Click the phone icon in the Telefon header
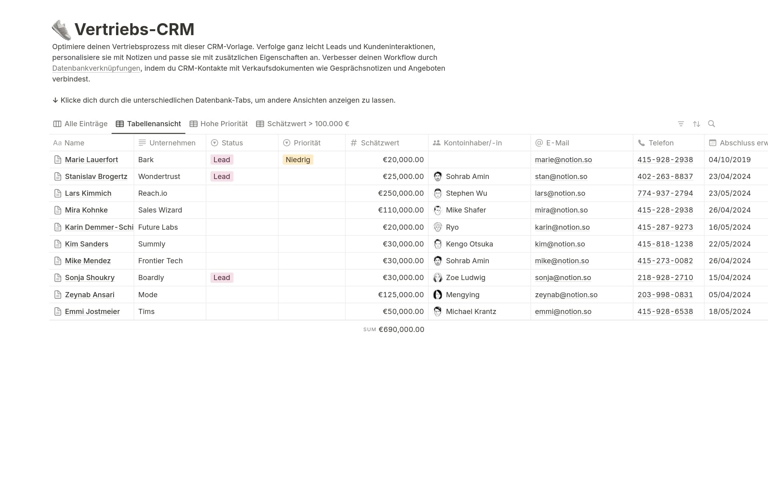Viewport: 768px width, 479px height. tap(641, 143)
